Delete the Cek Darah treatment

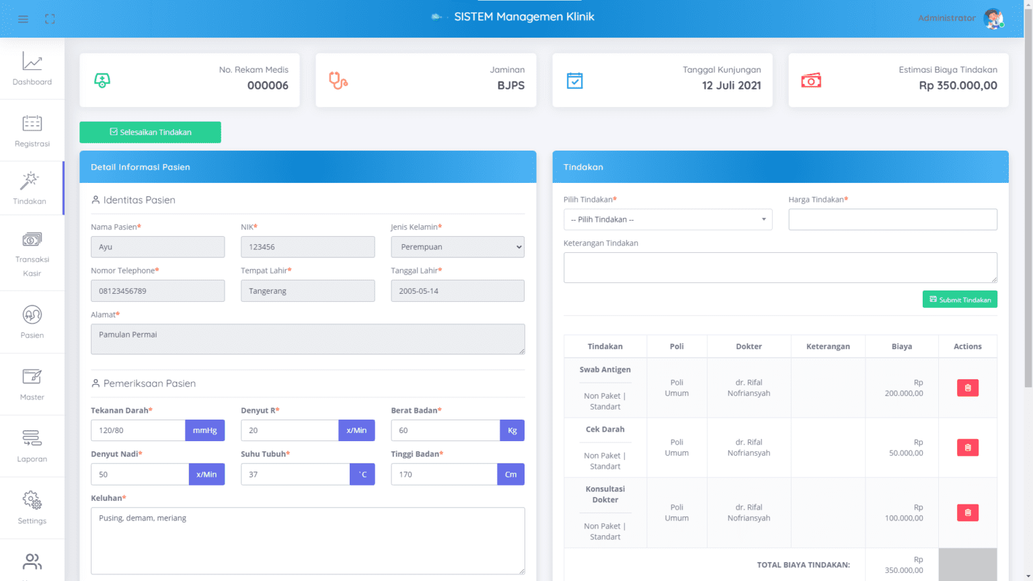967,448
